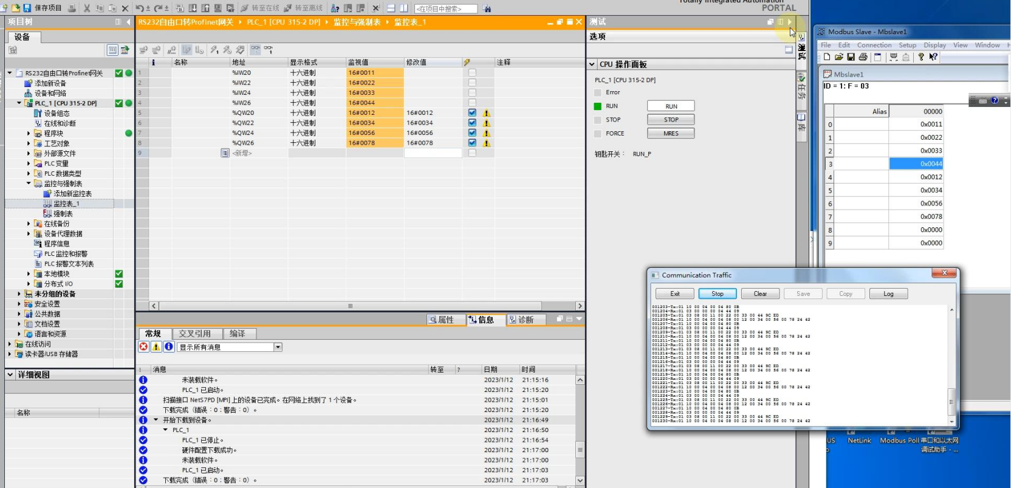Toggle modify checkbox for %IW26 row
Screen dimensions: 1011x488
tap(472, 103)
